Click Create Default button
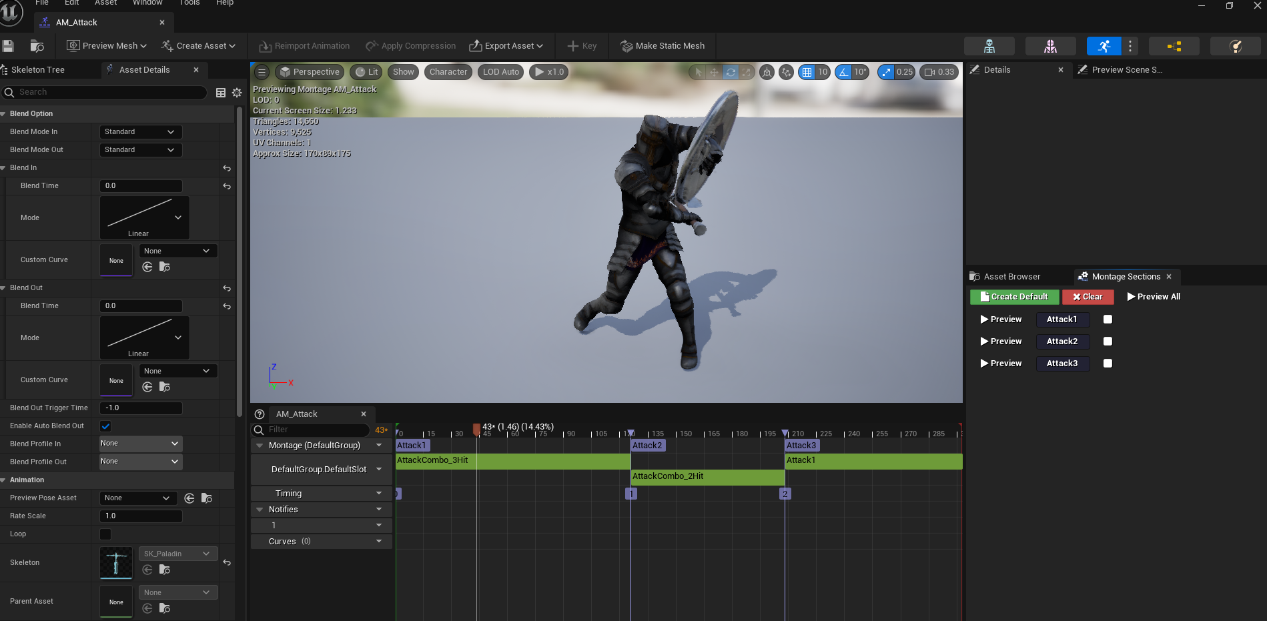The image size is (1267, 621). coord(1014,297)
